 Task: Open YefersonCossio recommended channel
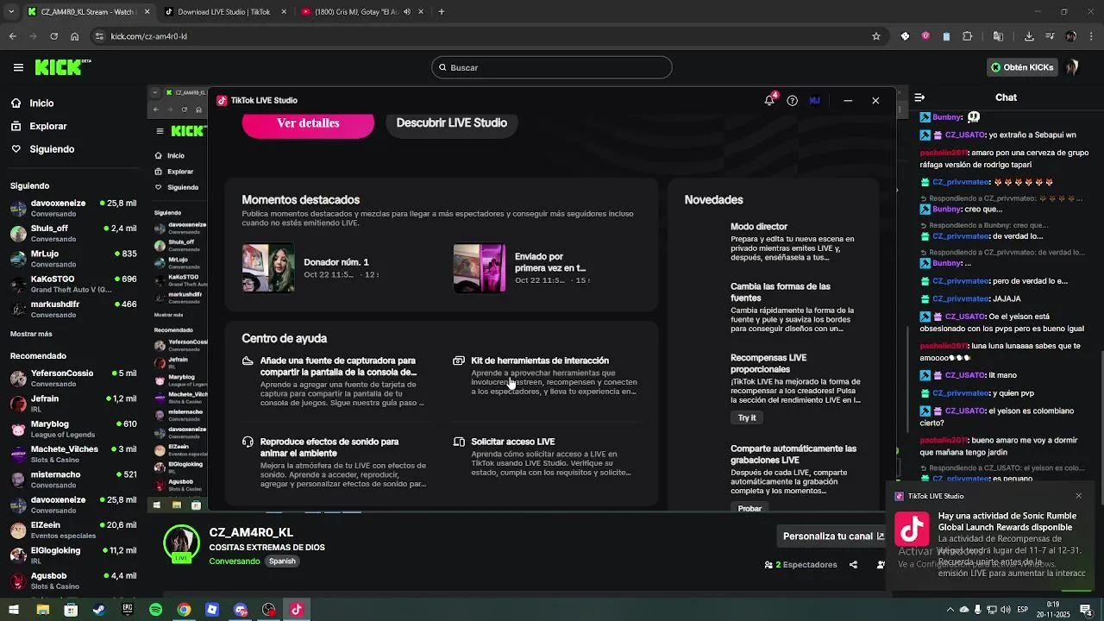pos(73,378)
